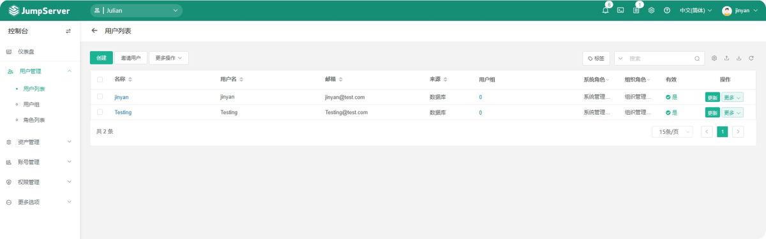Viewport: 766px width, 239px height.
Task: Open the 更多操作 dropdown
Action: (x=169, y=58)
